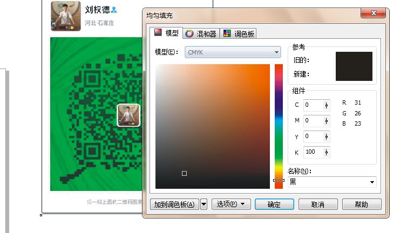Click the 取消 cancel button
This screenshot has height=233, width=407.
[x=318, y=204]
